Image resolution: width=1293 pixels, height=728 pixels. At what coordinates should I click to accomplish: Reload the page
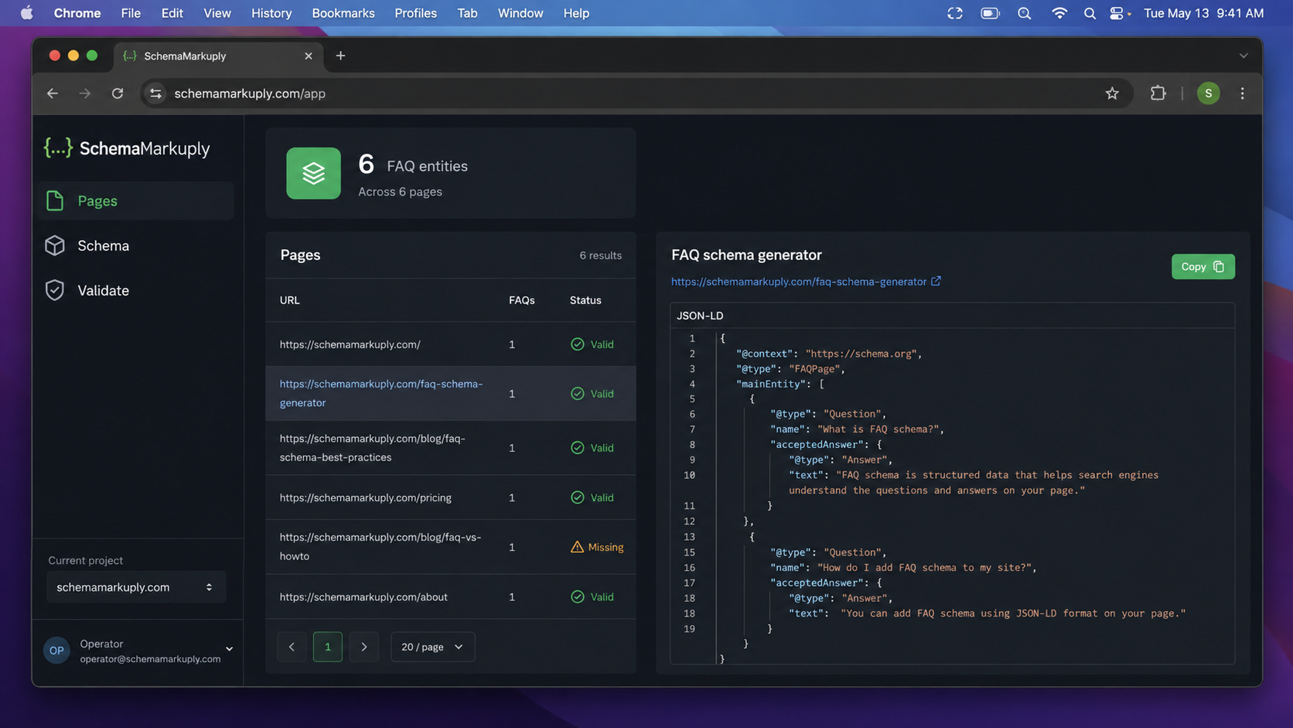(x=118, y=94)
